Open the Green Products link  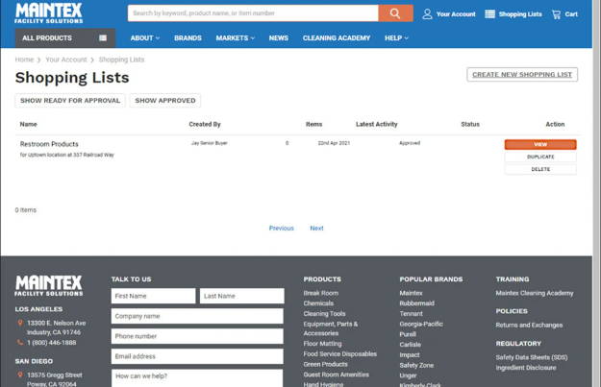[325, 364]
